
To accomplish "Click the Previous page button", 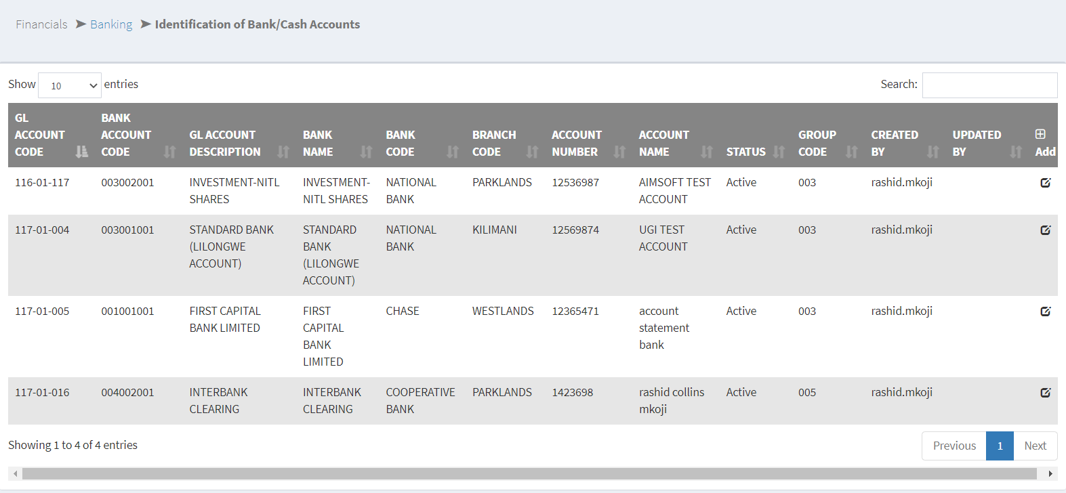I will pyautogui.click(x=954, y=446).
